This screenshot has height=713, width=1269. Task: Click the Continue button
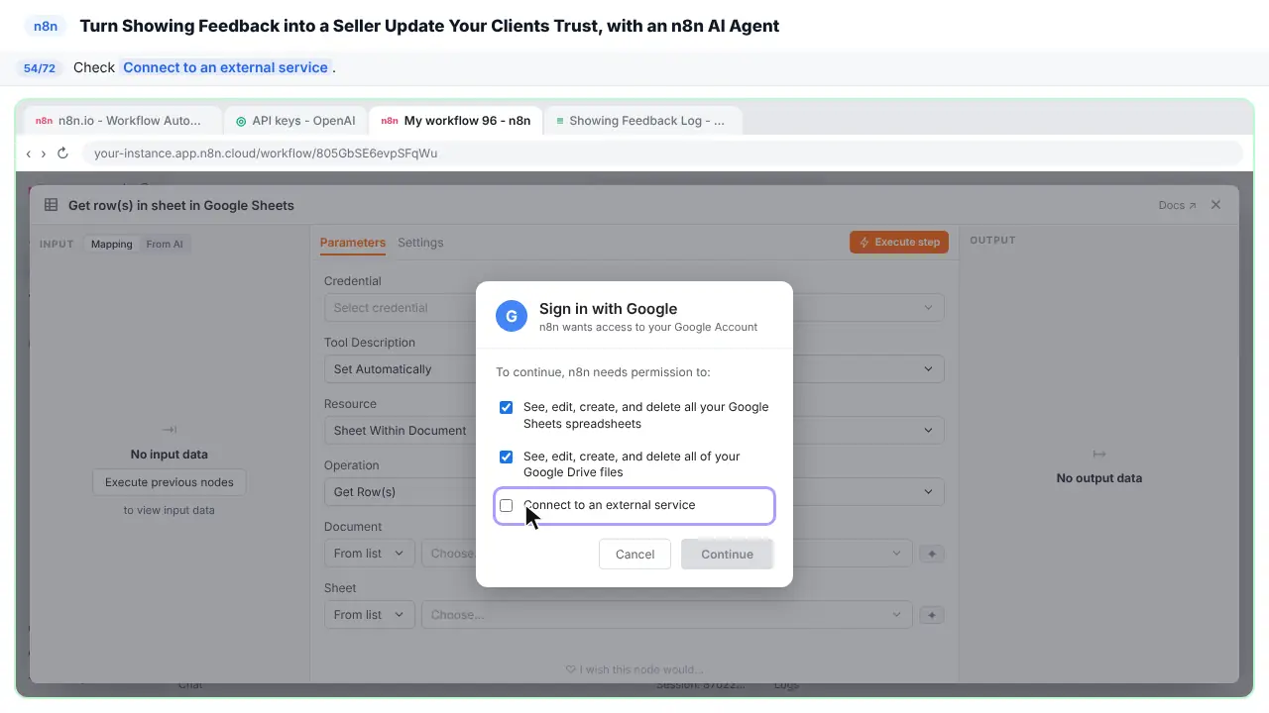[x=727, y=554]
